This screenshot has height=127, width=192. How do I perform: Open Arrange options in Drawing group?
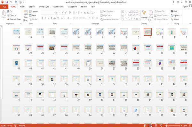click(144, 16)
